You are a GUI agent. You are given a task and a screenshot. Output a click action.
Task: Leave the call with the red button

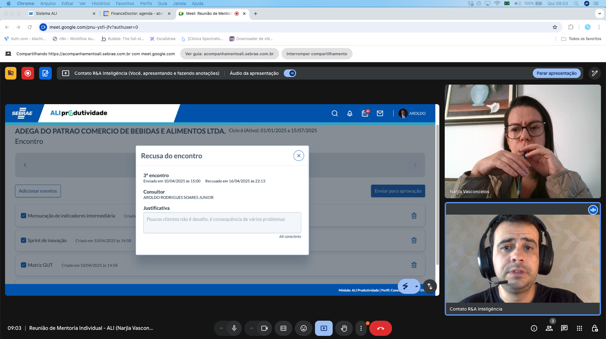(381, 328)
